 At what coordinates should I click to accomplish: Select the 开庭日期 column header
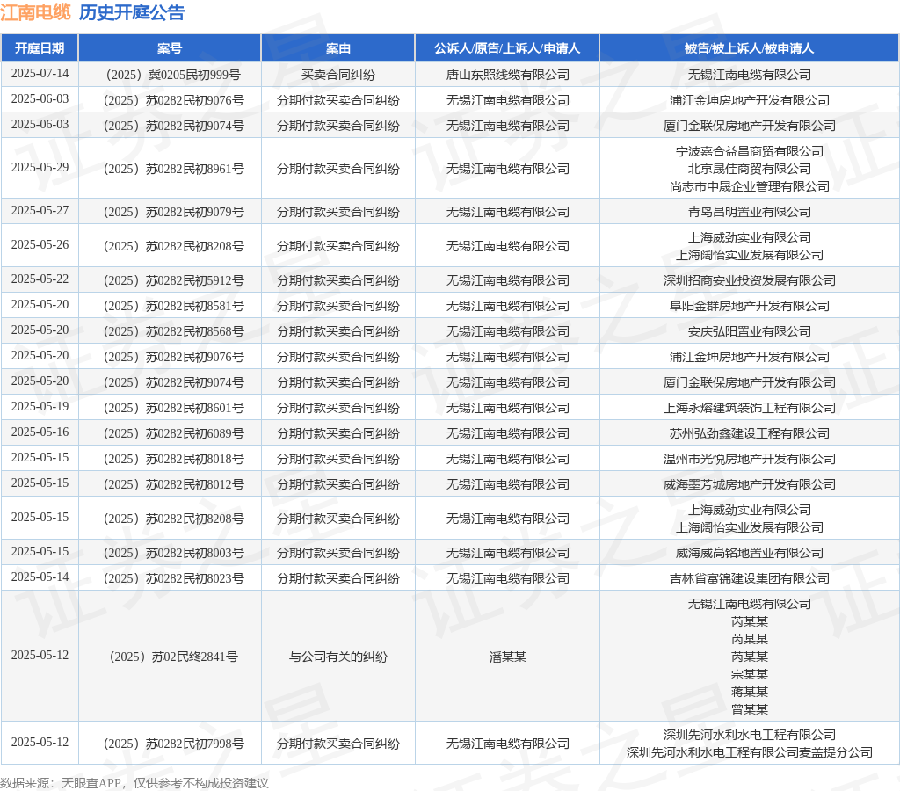click(40, 48)
